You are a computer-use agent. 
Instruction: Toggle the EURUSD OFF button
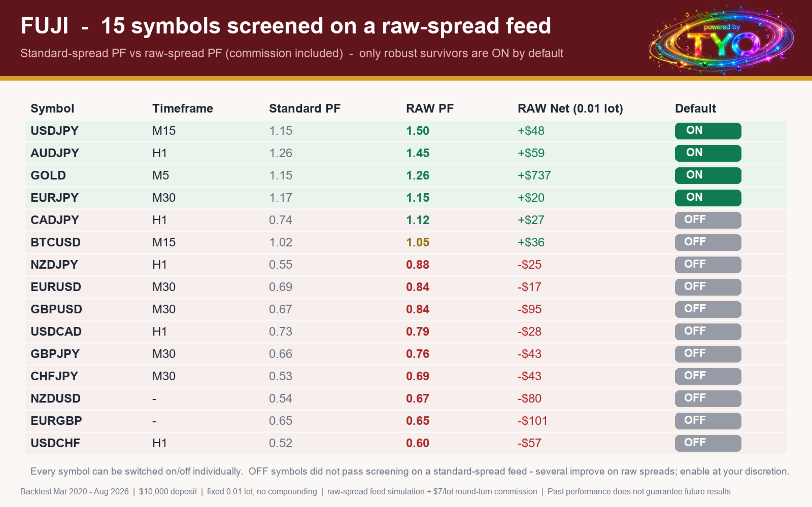click(x=708, y=287)
